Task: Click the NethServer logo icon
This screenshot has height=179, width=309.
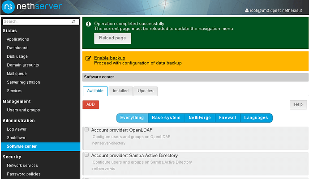Action: pyautogui.click(x=8, y=7)
